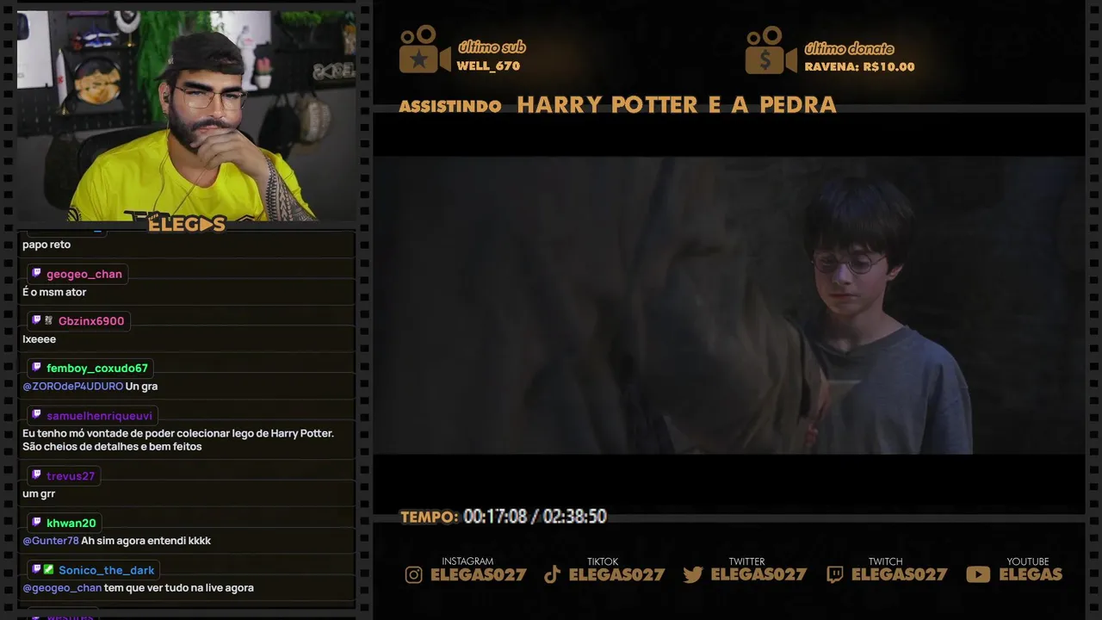Click the message about colecionar lego de Harry Potter
This screenshot has width=1102, height=620.
click(x=178, y=440)
